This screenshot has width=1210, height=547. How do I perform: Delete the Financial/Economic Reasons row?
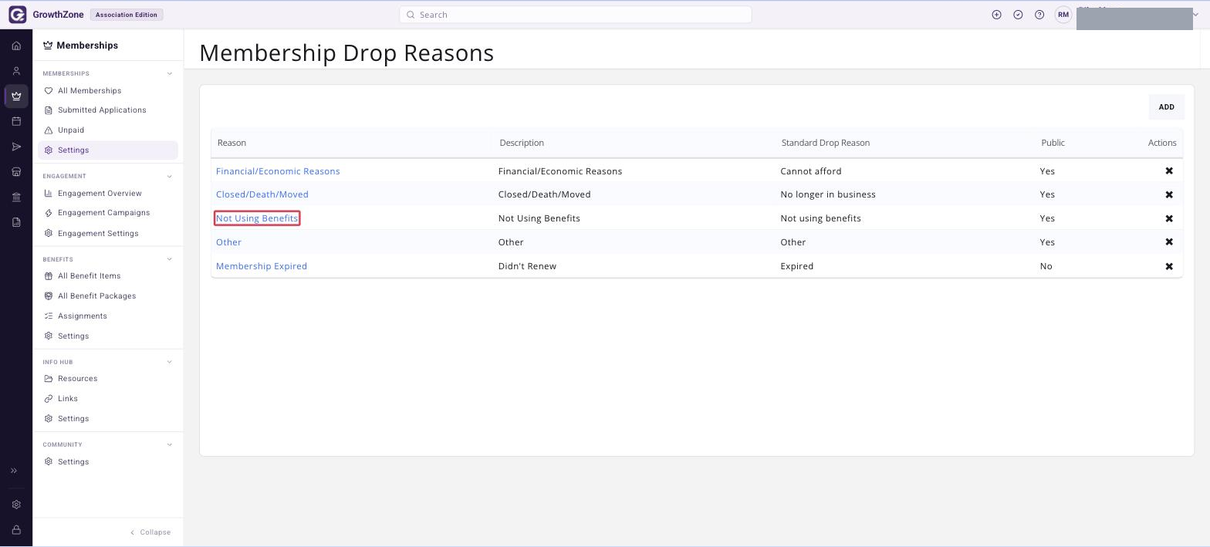coord(1169,171)
